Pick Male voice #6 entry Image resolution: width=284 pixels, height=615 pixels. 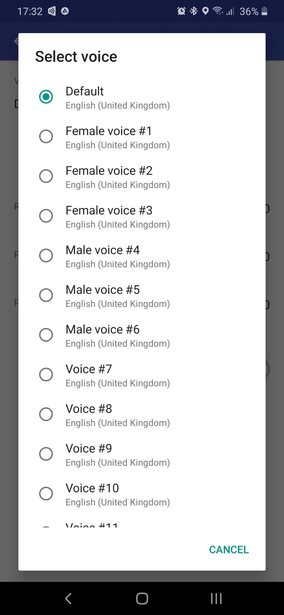point(46,335)
